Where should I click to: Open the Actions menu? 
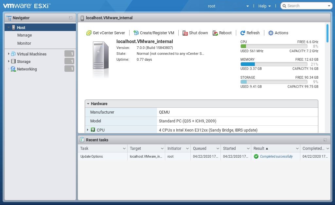(278, 33)
